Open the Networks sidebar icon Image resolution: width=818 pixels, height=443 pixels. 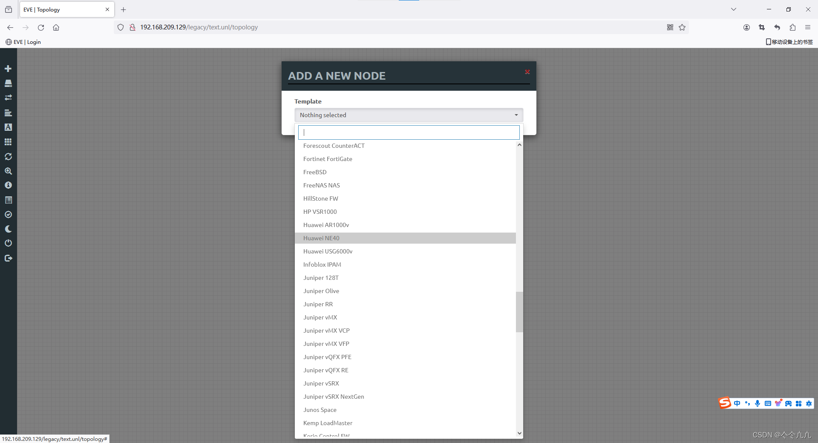coord(8,98)
